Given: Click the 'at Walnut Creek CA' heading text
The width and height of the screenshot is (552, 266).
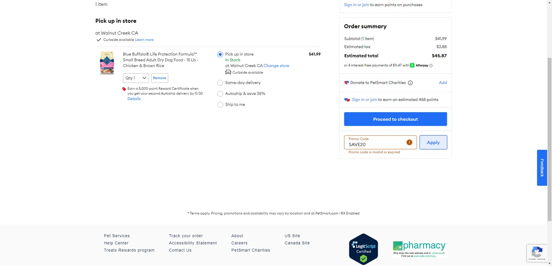Looking at the screenshot, I should coord(117,33).
